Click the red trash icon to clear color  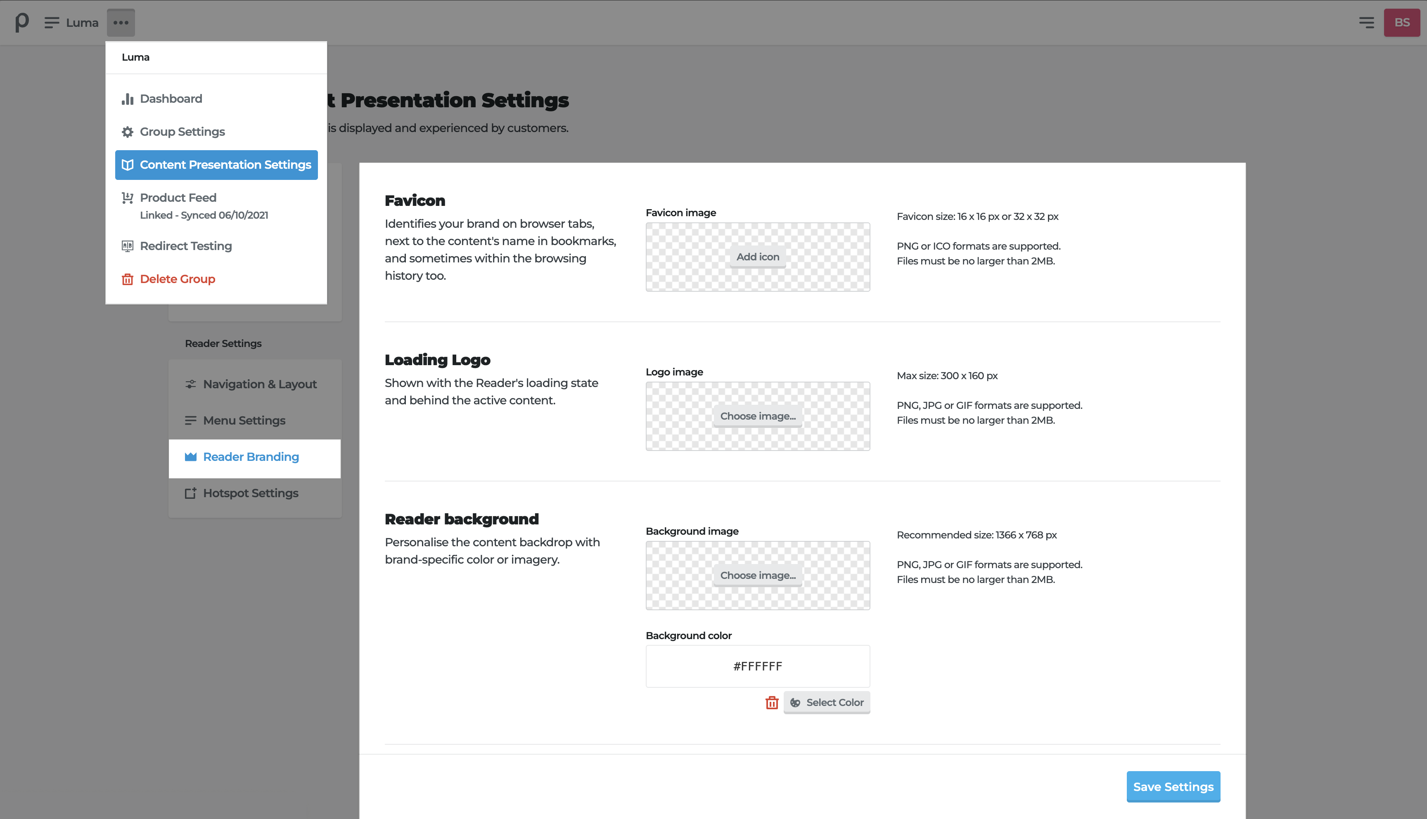pyautogui.click(x=772, y=703)
